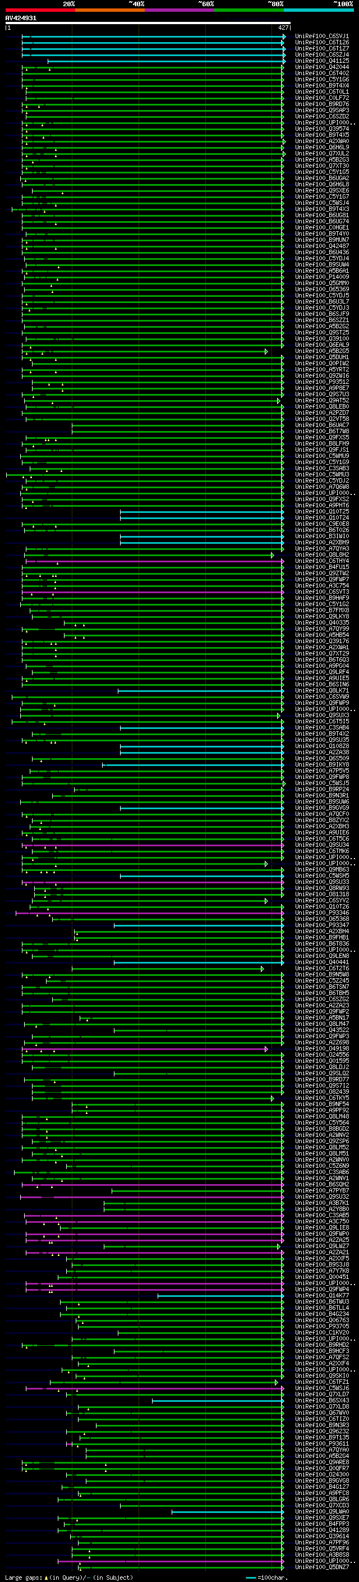359x1582 pixels.
Task: Select hit label UniRef100_C6T1Z7
Action: point(321,49)
